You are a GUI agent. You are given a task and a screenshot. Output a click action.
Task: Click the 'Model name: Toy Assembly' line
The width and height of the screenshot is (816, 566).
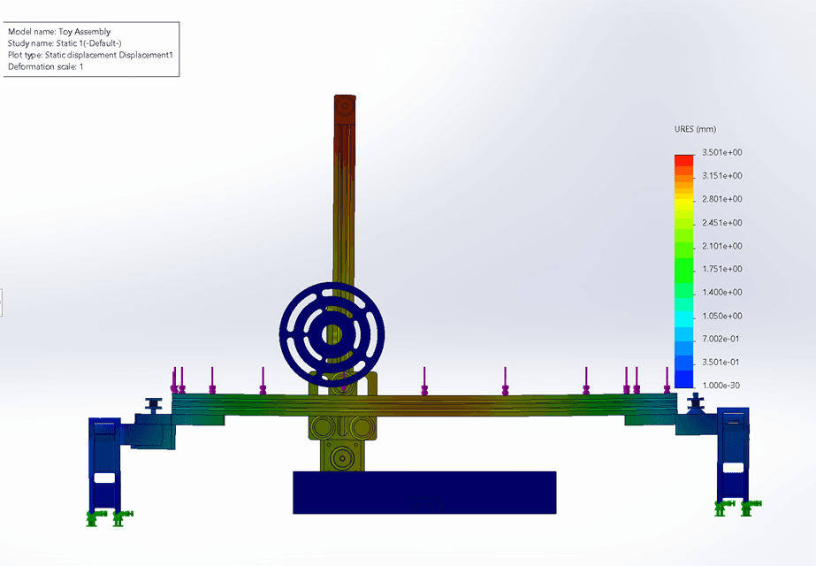(x=59, y=32)
